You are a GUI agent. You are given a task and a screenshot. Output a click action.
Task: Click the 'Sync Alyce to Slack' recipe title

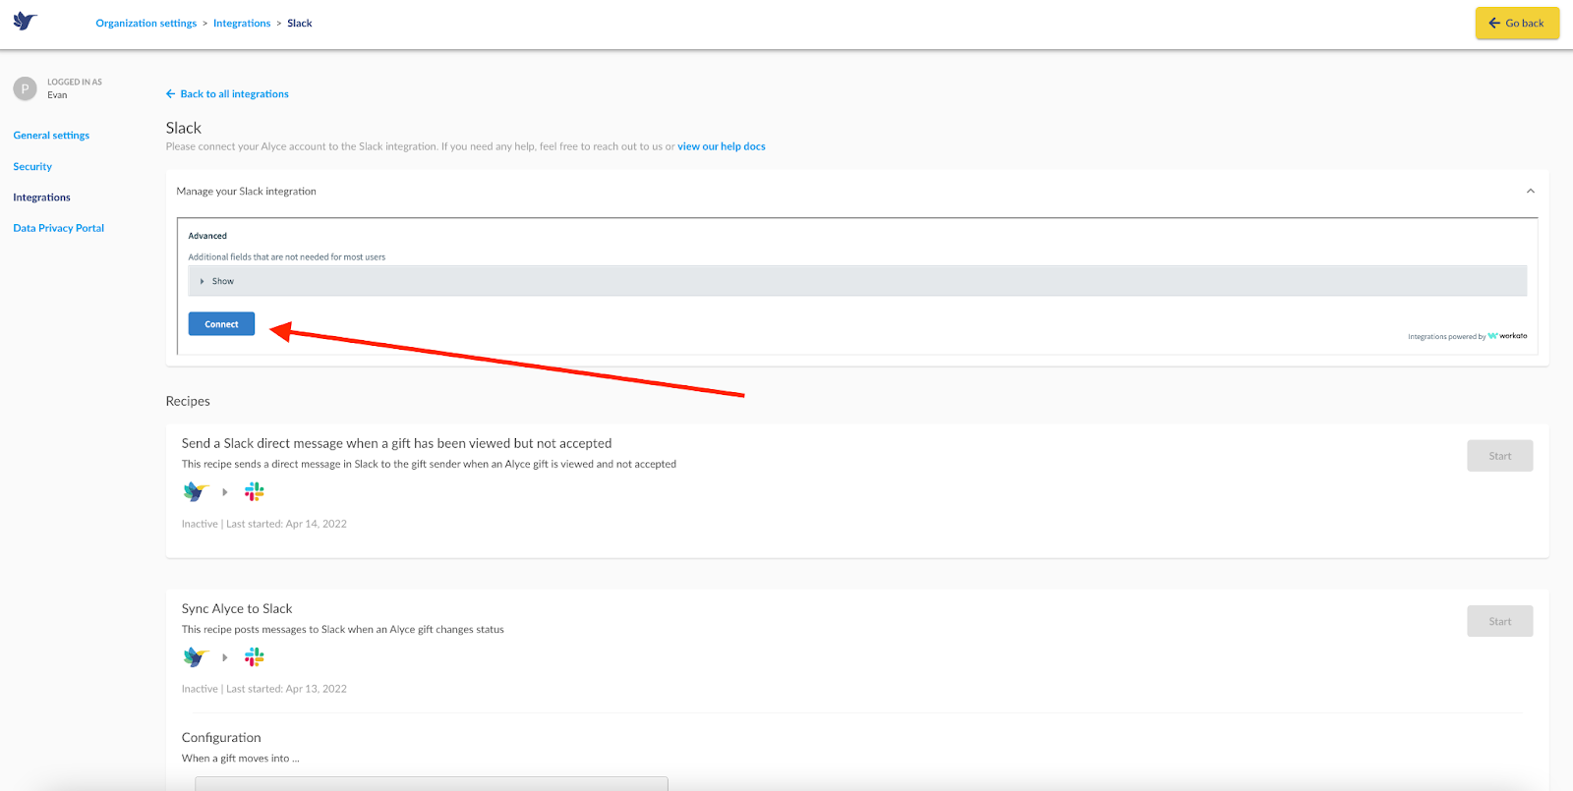pyautogui.click(x=237, y=609)
